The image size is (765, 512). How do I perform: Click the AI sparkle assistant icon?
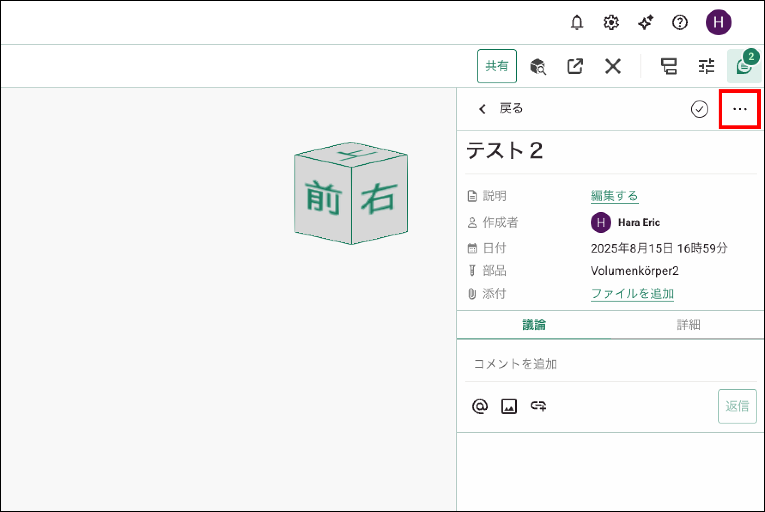pyautogui.click(x=645, y=22)
